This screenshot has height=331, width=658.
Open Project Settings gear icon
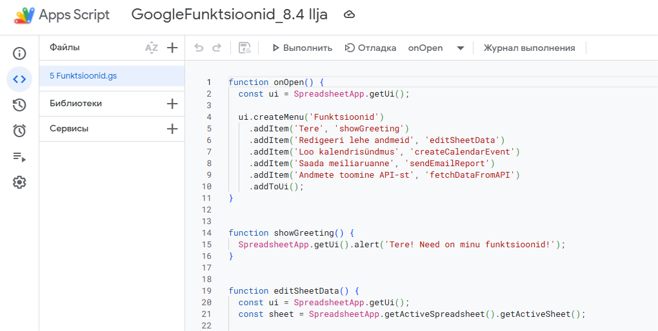coord(19,182)
